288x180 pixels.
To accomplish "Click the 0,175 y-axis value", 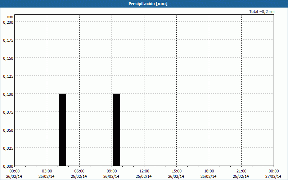I will coord(8,40).
